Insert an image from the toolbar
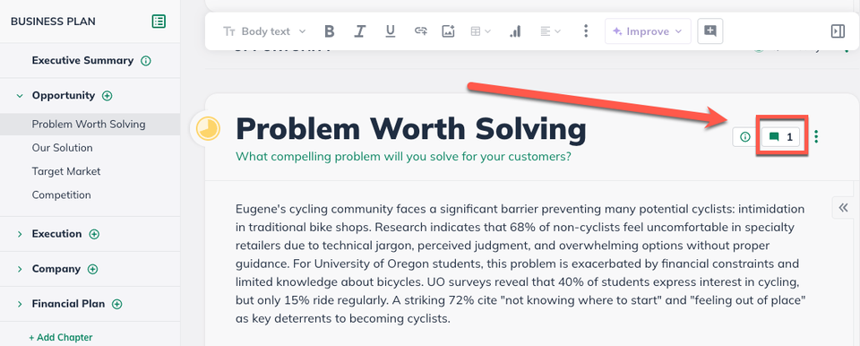Image resolution: width=860 pixels, height=346 pixels. pos(449,31)
